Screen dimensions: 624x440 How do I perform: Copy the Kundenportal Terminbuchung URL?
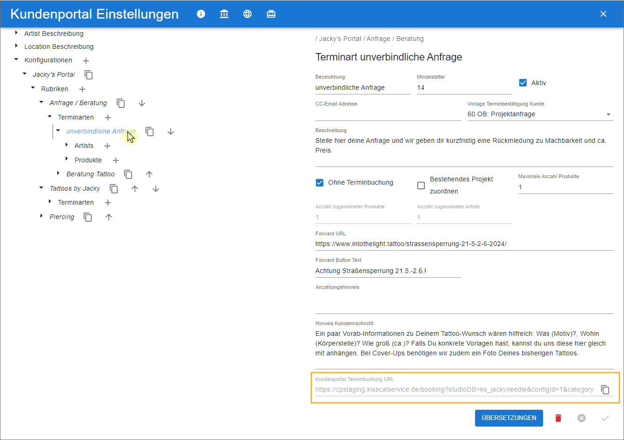(605, 390)
